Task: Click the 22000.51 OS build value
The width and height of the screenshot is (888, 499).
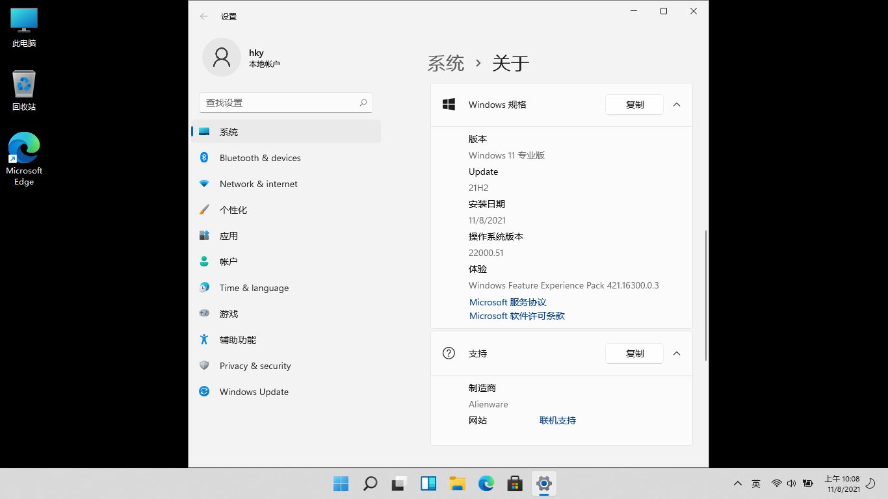Action: coord(486,253)
